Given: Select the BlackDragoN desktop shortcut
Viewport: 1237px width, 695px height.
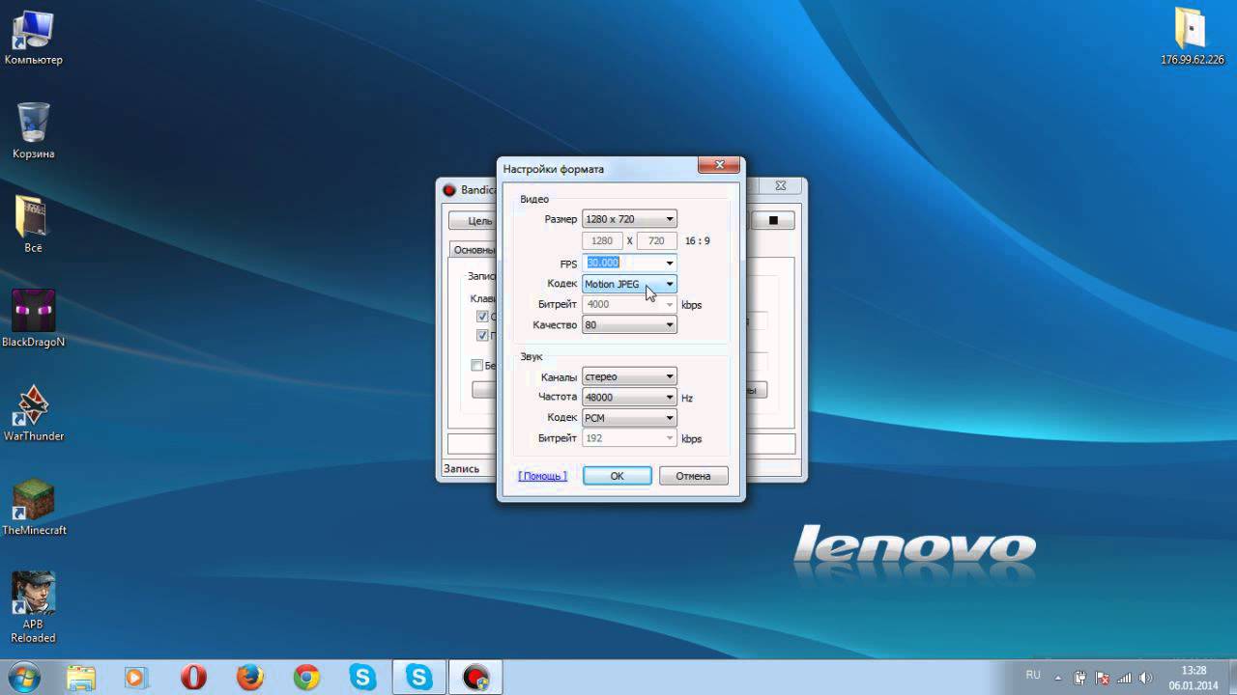Looking at the screenshot, I should (33, 319).
